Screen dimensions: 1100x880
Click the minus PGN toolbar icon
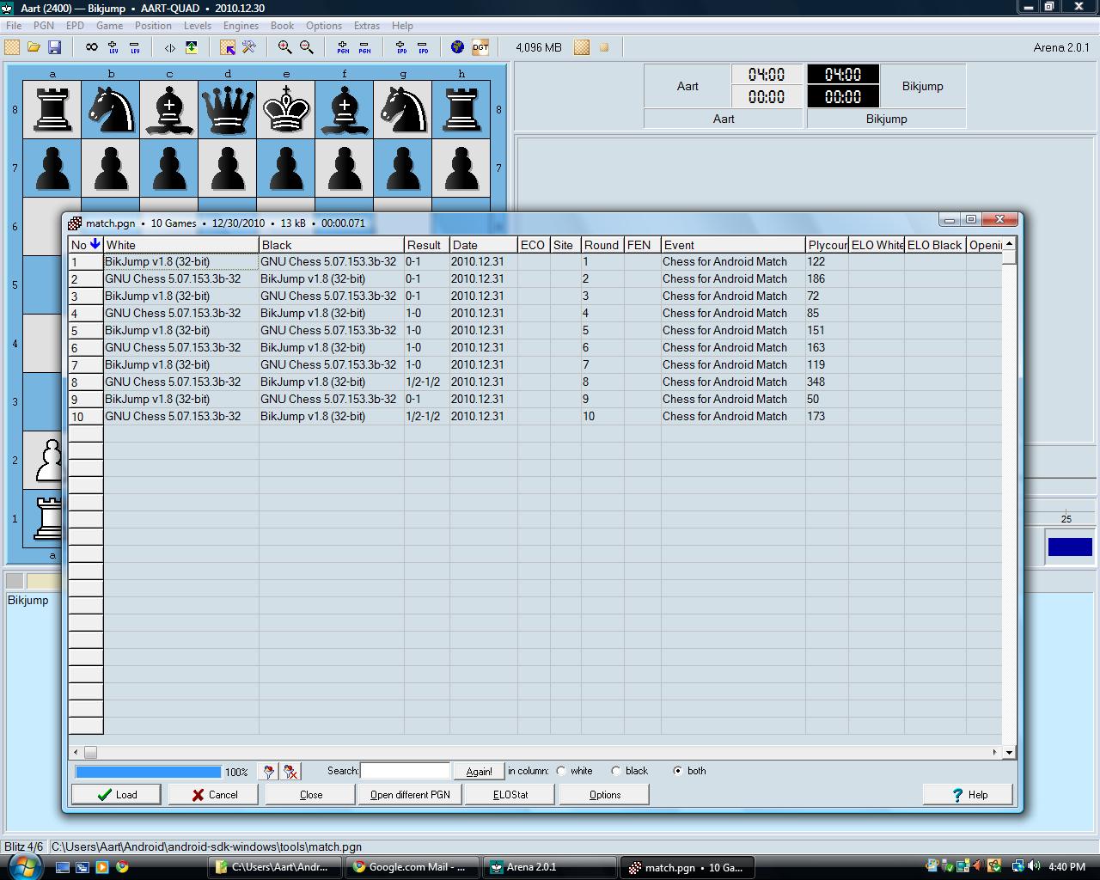(364, 47)
